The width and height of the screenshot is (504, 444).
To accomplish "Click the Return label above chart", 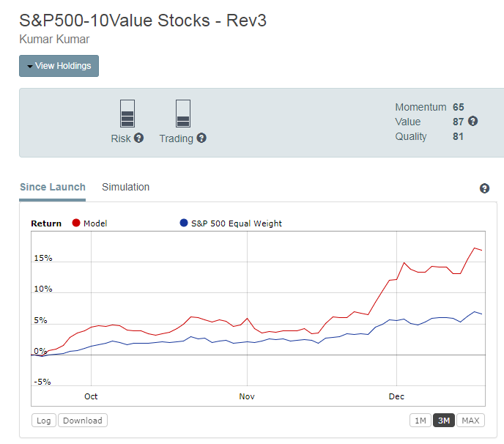I will (x=46, y=223).
